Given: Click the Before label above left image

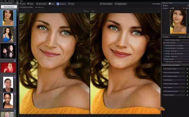Looking at the screenshot, I should pyautogui.click(x=86, y=11).
